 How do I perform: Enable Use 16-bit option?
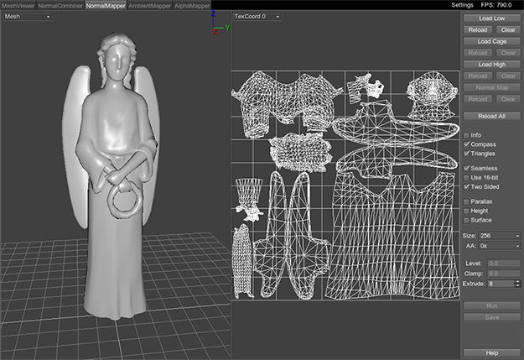click(x=467, y=178)
